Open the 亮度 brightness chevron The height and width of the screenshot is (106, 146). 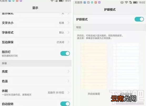click(x=69, y=71)
